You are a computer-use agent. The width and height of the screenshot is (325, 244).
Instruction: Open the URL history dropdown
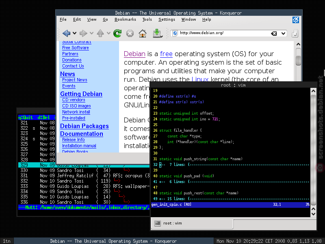point(283,33)
